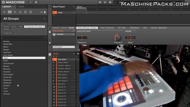The image size is (190, 107).
Task: Select the Garage group in results
Action: [x=24, y=50]
